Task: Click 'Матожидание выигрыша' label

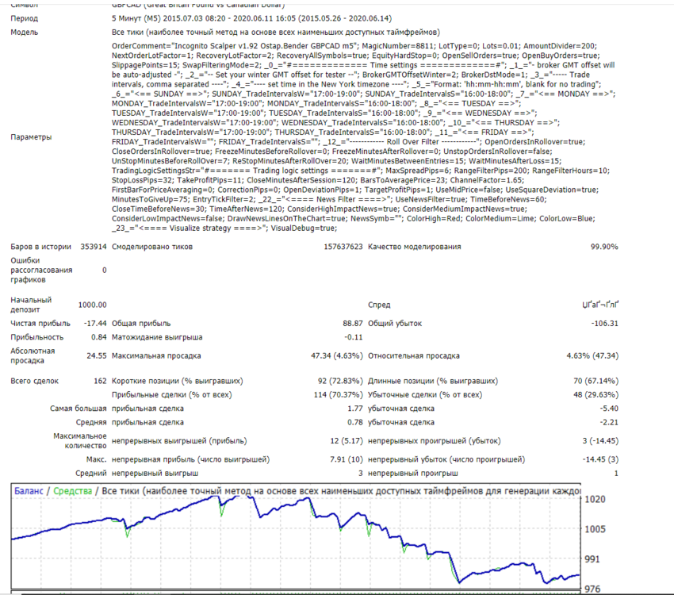Action: pyautogui.click(x=157, y=337)
